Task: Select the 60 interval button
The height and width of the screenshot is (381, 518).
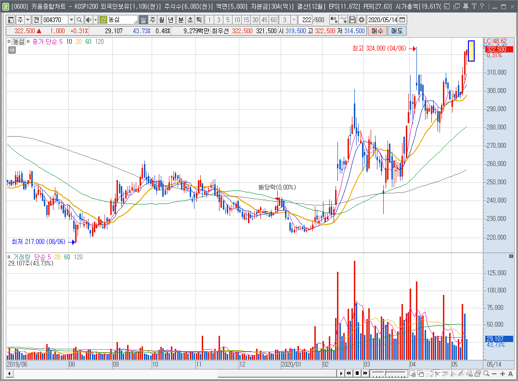Action: click(273, 20)
